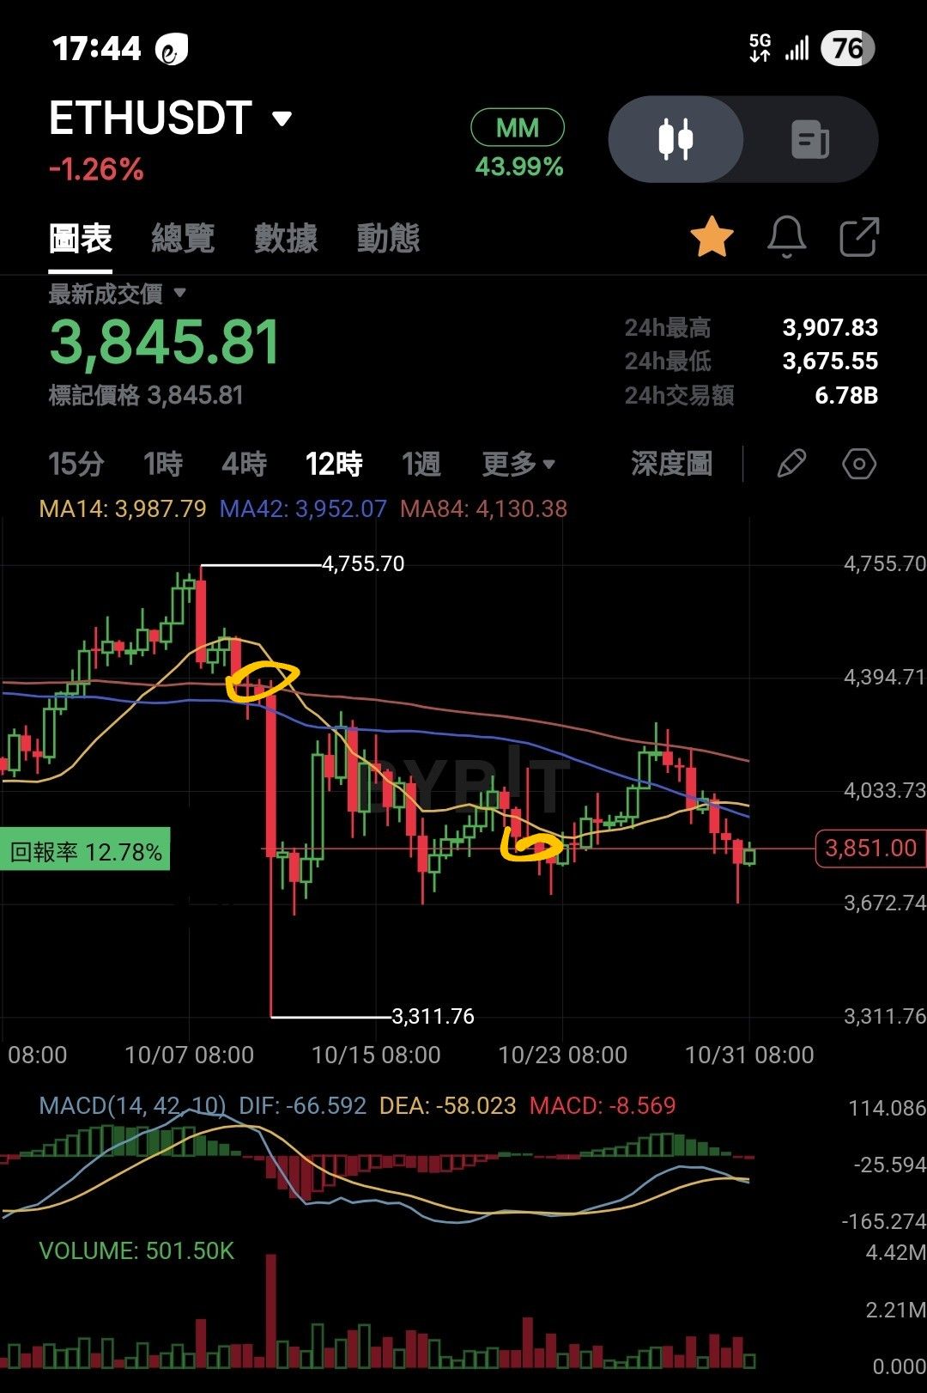Tap the 3,851.00 current price marker
The image size is (927, 1393).
click(x=870, y=849)
